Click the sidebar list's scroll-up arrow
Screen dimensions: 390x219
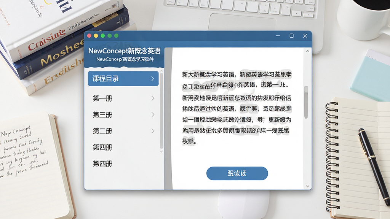coord(161,71)
